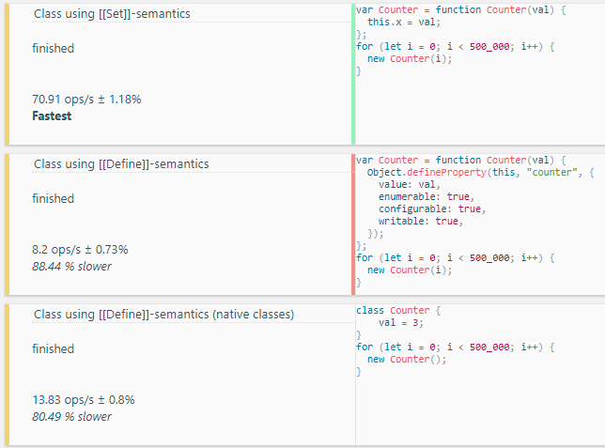
Task: Click the "new Counter();" line in native classes code
Action: (407, 360)
